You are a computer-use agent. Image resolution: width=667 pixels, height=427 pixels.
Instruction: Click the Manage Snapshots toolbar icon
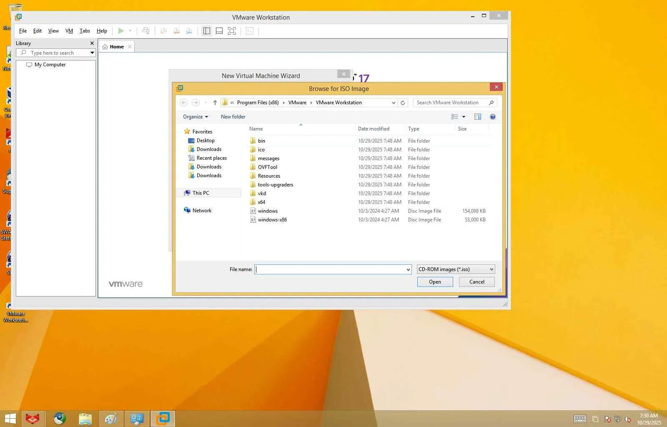tap(189, 31)
